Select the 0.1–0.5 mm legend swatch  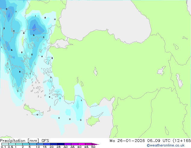pos(5,144)
